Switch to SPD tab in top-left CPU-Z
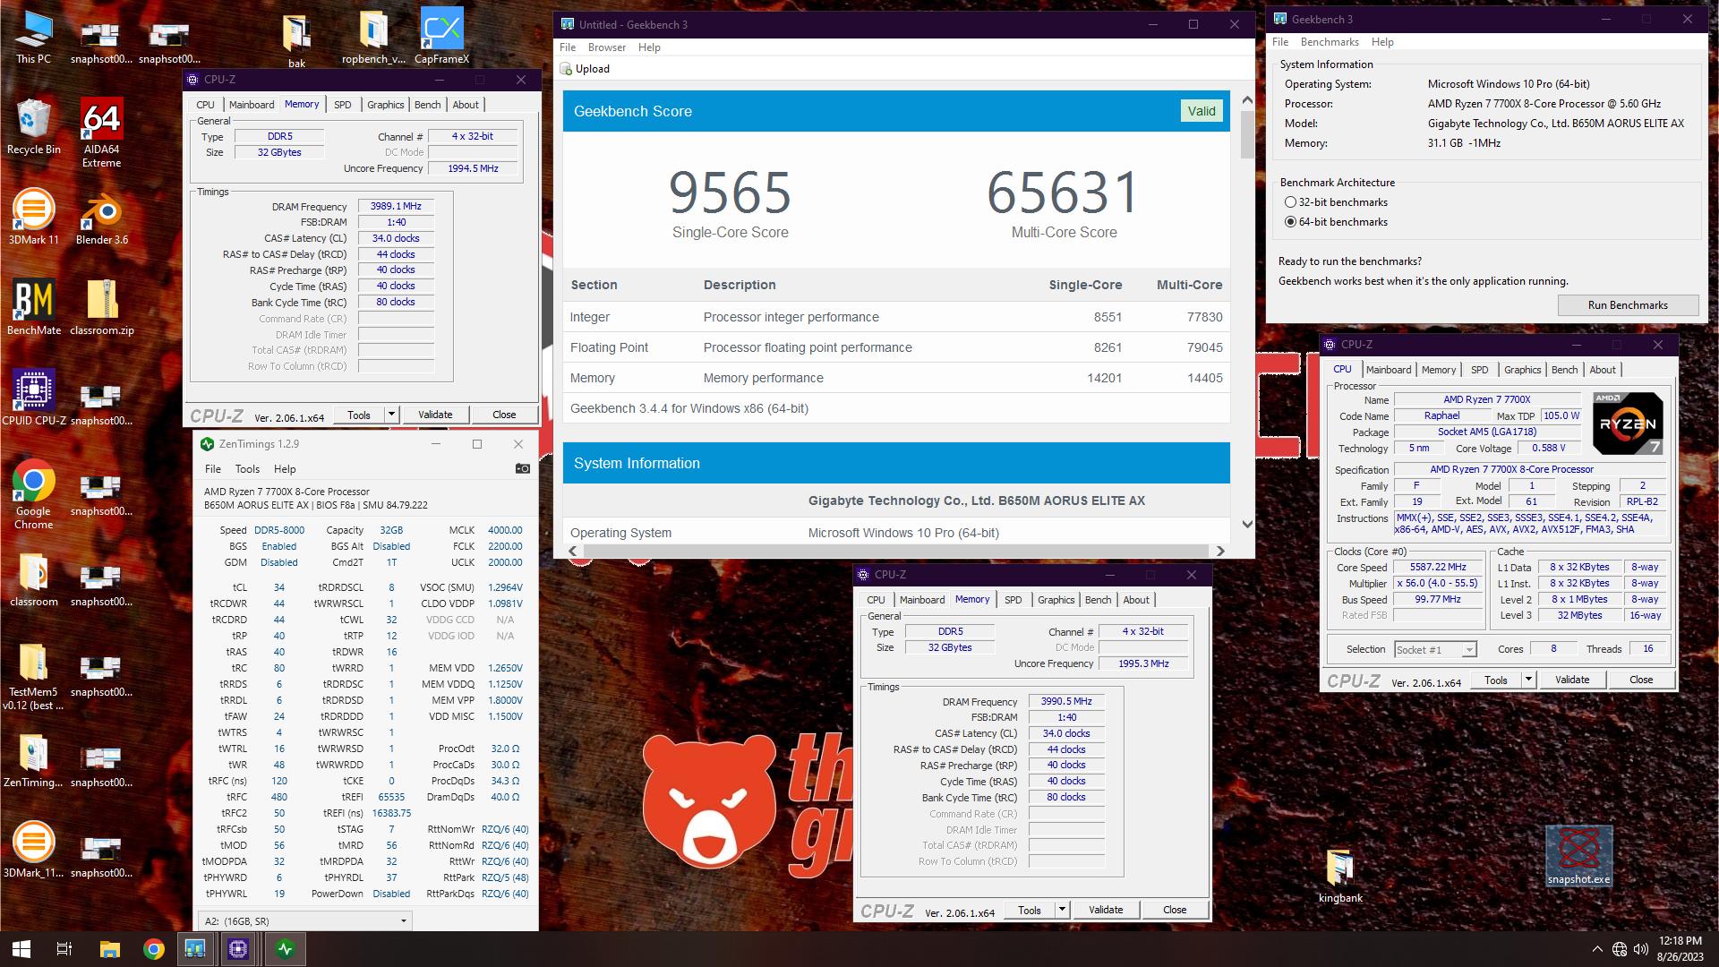The width and height of the screenshot is (1719, 967). [x=342, y=105]
